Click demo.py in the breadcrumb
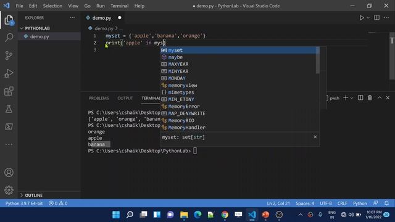The width and height of the screenshot is (395, 222). point(104,28)
